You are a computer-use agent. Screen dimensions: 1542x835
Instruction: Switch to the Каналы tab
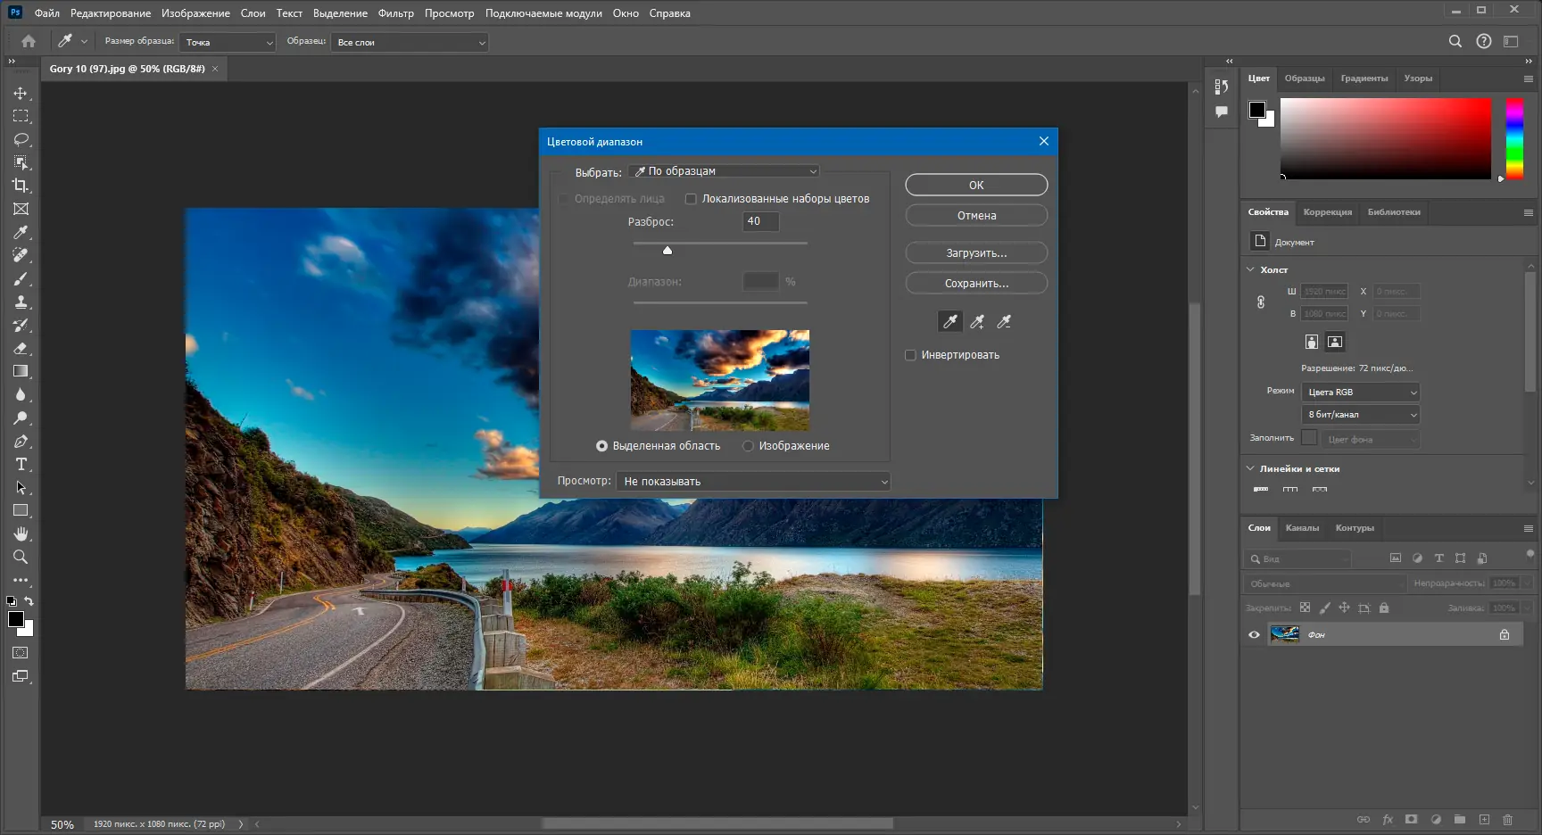coord(1302,528)
